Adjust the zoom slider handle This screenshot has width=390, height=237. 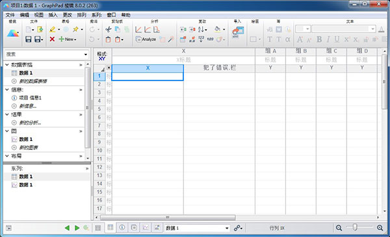pos(355,227)
